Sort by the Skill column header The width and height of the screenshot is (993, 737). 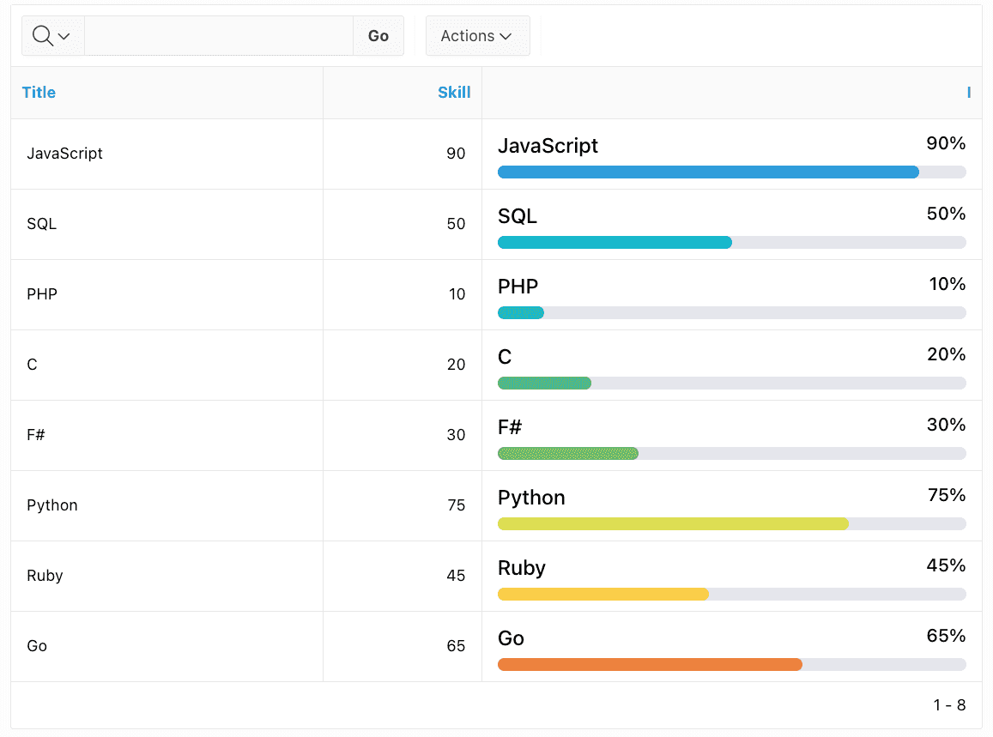click(x=454, y=92)
